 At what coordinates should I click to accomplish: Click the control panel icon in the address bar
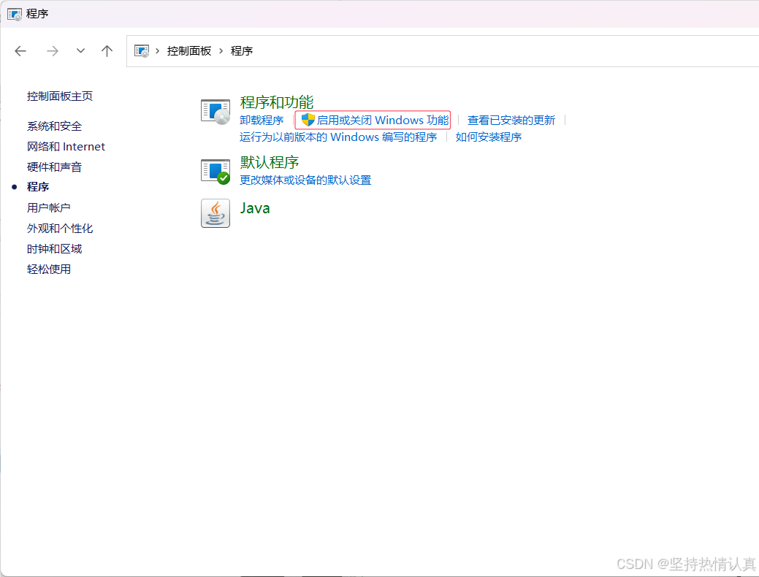[142, 51]
